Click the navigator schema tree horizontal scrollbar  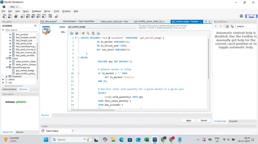[13, 86]
